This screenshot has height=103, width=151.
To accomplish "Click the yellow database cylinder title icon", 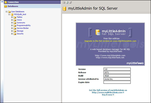I will pyautogui.click(x=64, y=9).
